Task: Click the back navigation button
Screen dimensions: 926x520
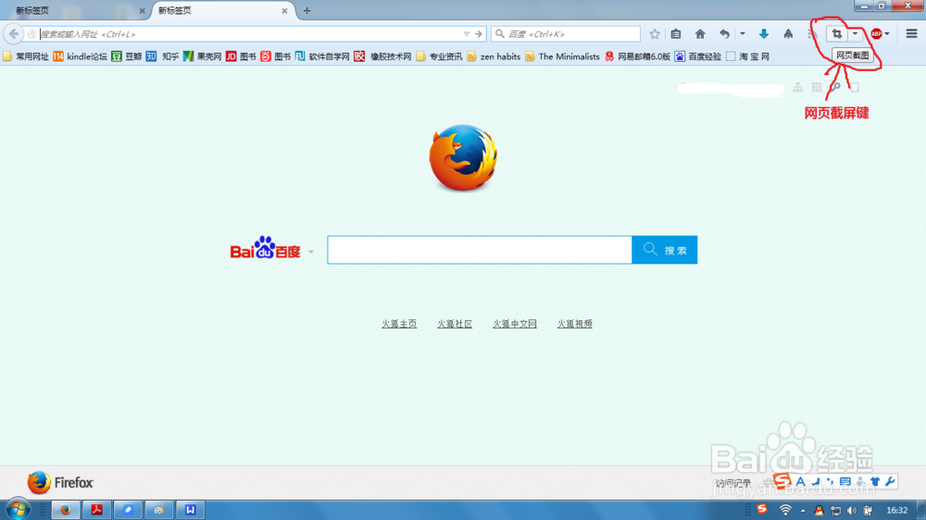Action: click(14, 34)
